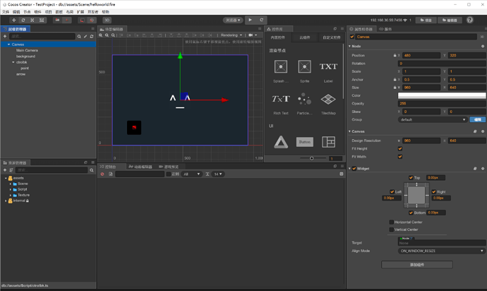The image size is (487, 291).
Task: Open Node section gear settings
Action: coord(483,46)
